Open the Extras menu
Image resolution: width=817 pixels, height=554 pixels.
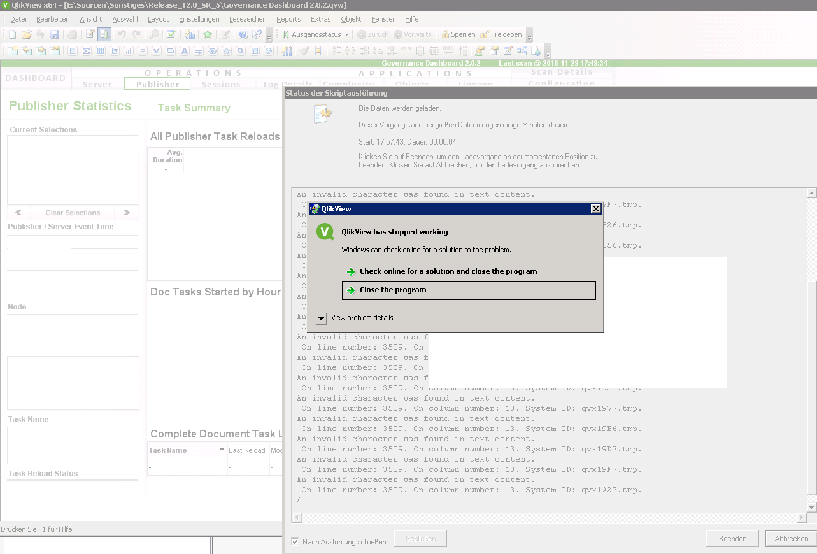tap(320, 19)
